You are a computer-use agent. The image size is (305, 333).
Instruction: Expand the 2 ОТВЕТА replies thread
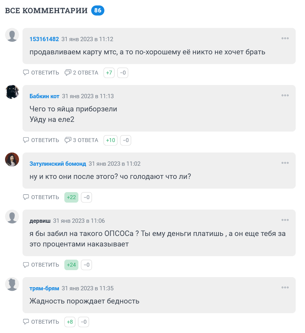click(x=81, y=73)
